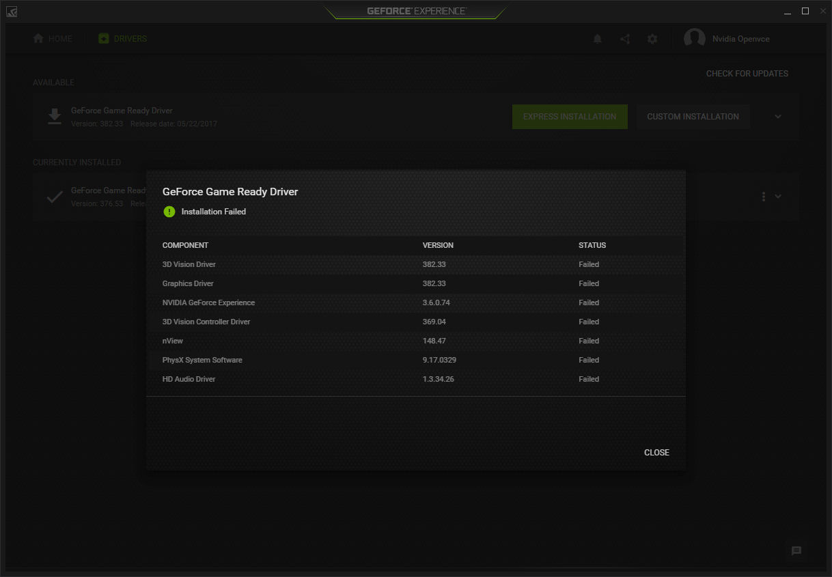Click the Home house icon
Image resolution: width=832 pixels, height=577 pixels.
(38, 39)
